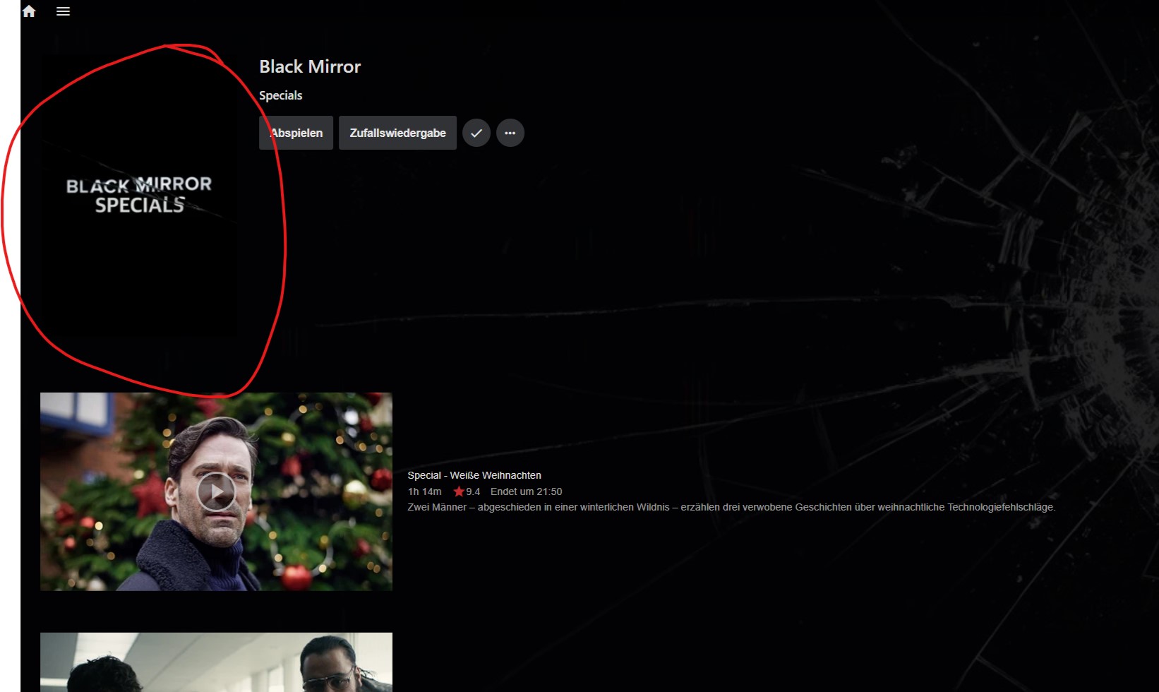
Task: Click the Specials season heading
Action: [x=280, y=95]
